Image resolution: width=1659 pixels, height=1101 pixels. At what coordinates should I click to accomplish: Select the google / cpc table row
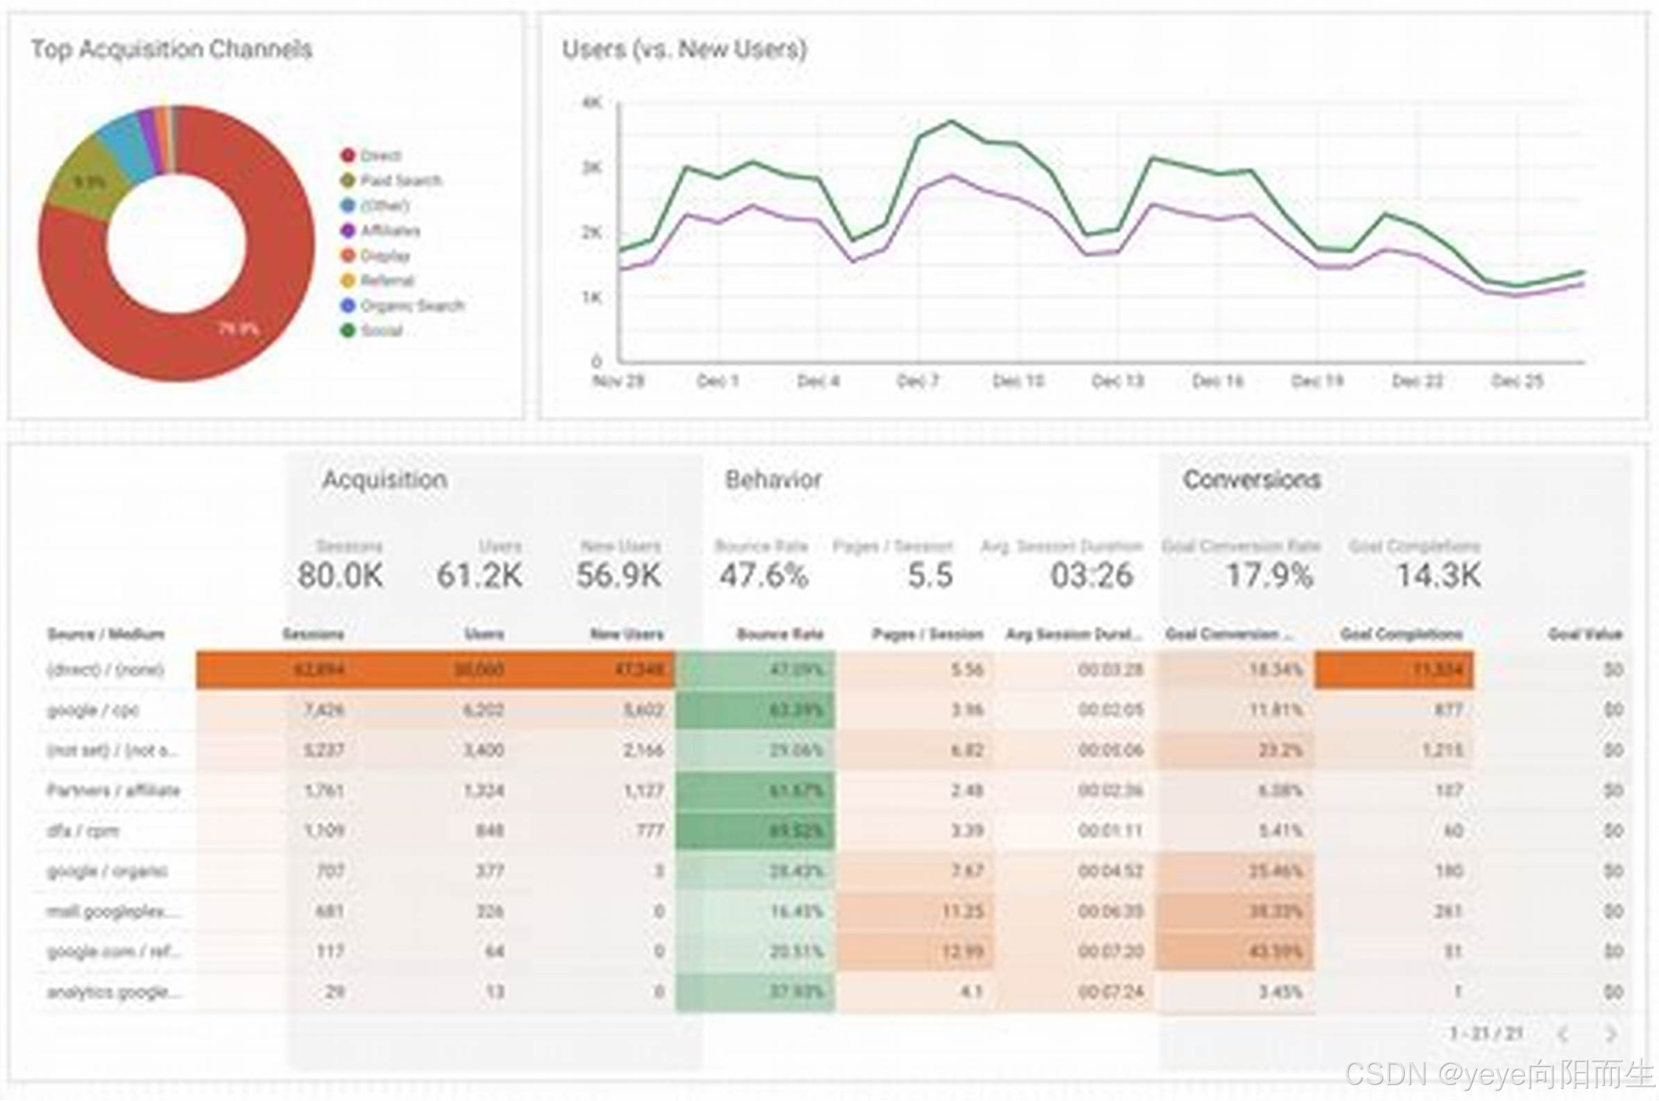pyautogui.click(x=92, y=710)
